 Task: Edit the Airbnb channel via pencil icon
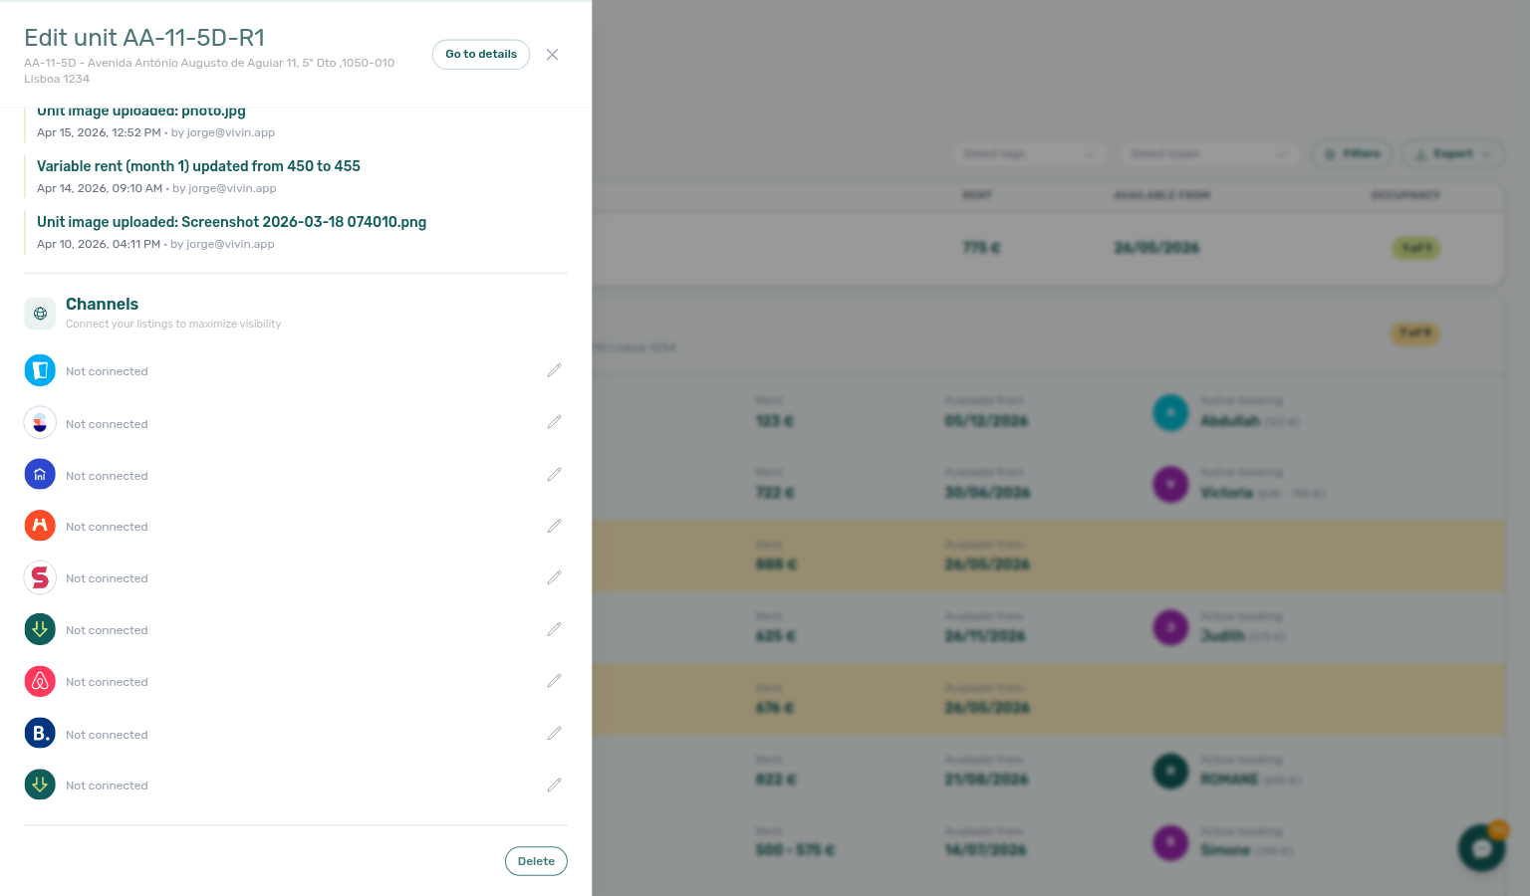tap(554, 681)
